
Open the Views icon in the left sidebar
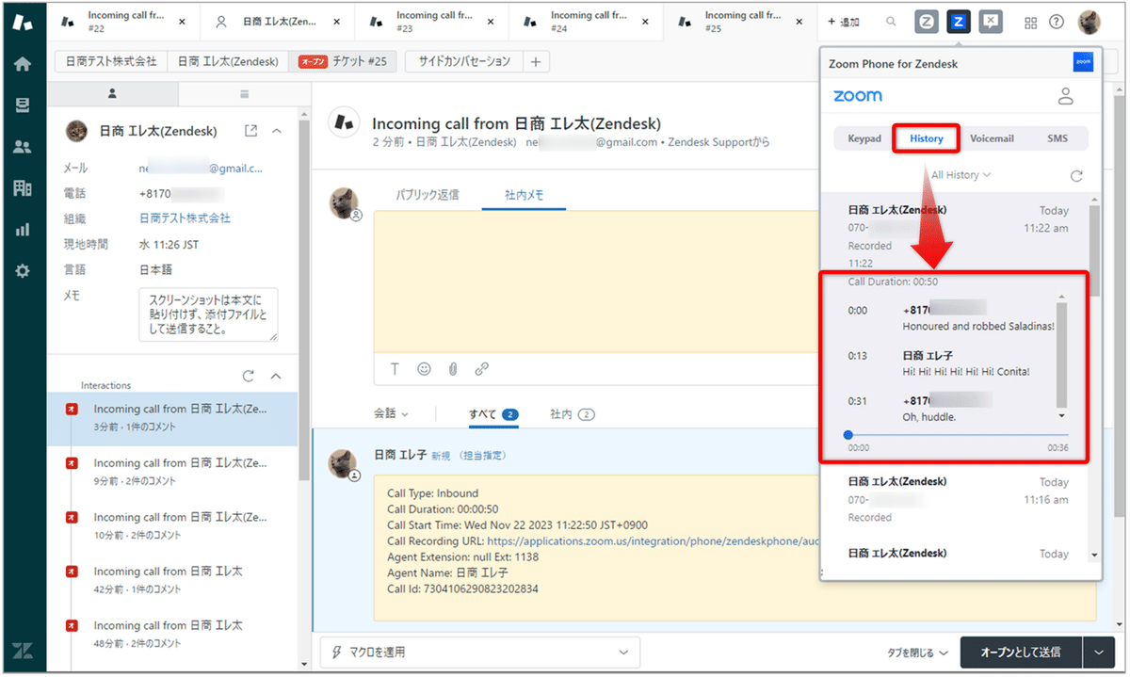click(x=23, y=105)
